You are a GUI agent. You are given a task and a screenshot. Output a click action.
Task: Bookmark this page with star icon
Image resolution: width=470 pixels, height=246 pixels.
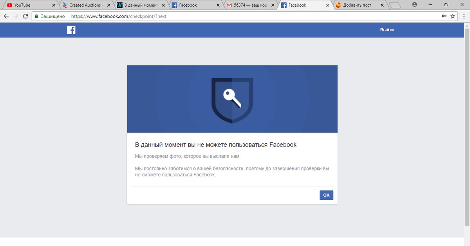tap(453, 16)
